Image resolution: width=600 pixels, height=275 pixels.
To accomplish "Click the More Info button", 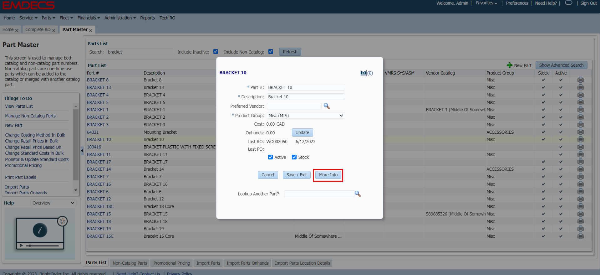I will pyautogui.click(x=328, y=175).
